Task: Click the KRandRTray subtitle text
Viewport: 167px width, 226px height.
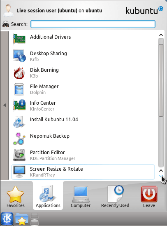Action: 42,175
